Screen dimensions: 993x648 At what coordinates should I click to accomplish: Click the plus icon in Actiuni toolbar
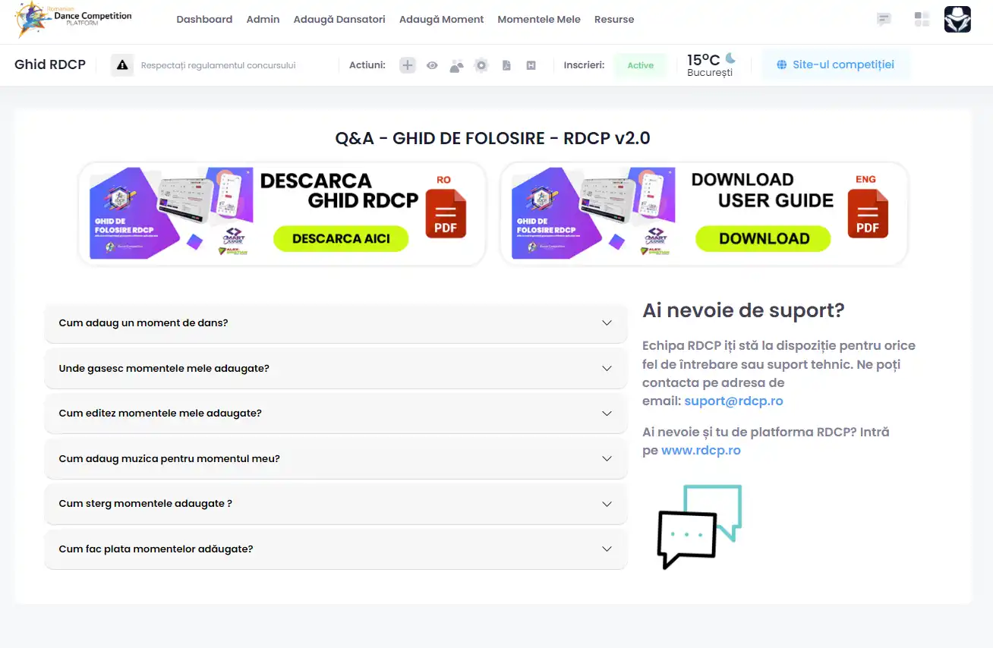pos(408,65)
